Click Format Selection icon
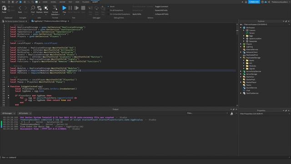This screenshot has height=164, width=291. (x=55, y=8)
